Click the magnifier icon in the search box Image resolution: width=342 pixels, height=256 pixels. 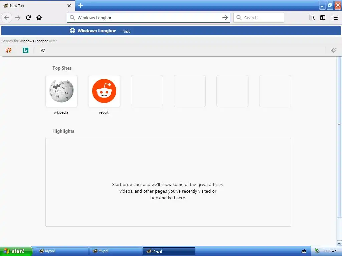click(239, 18)
